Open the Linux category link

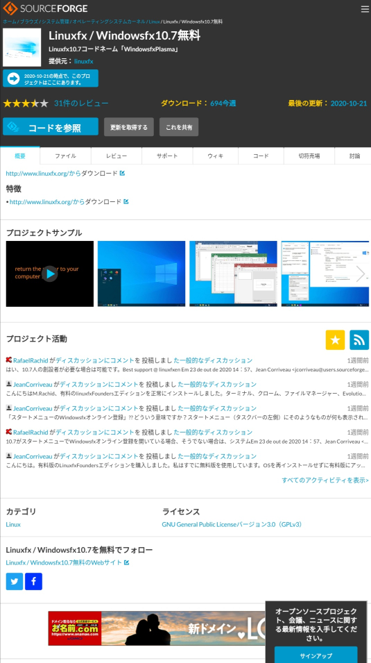coord(13,524)
